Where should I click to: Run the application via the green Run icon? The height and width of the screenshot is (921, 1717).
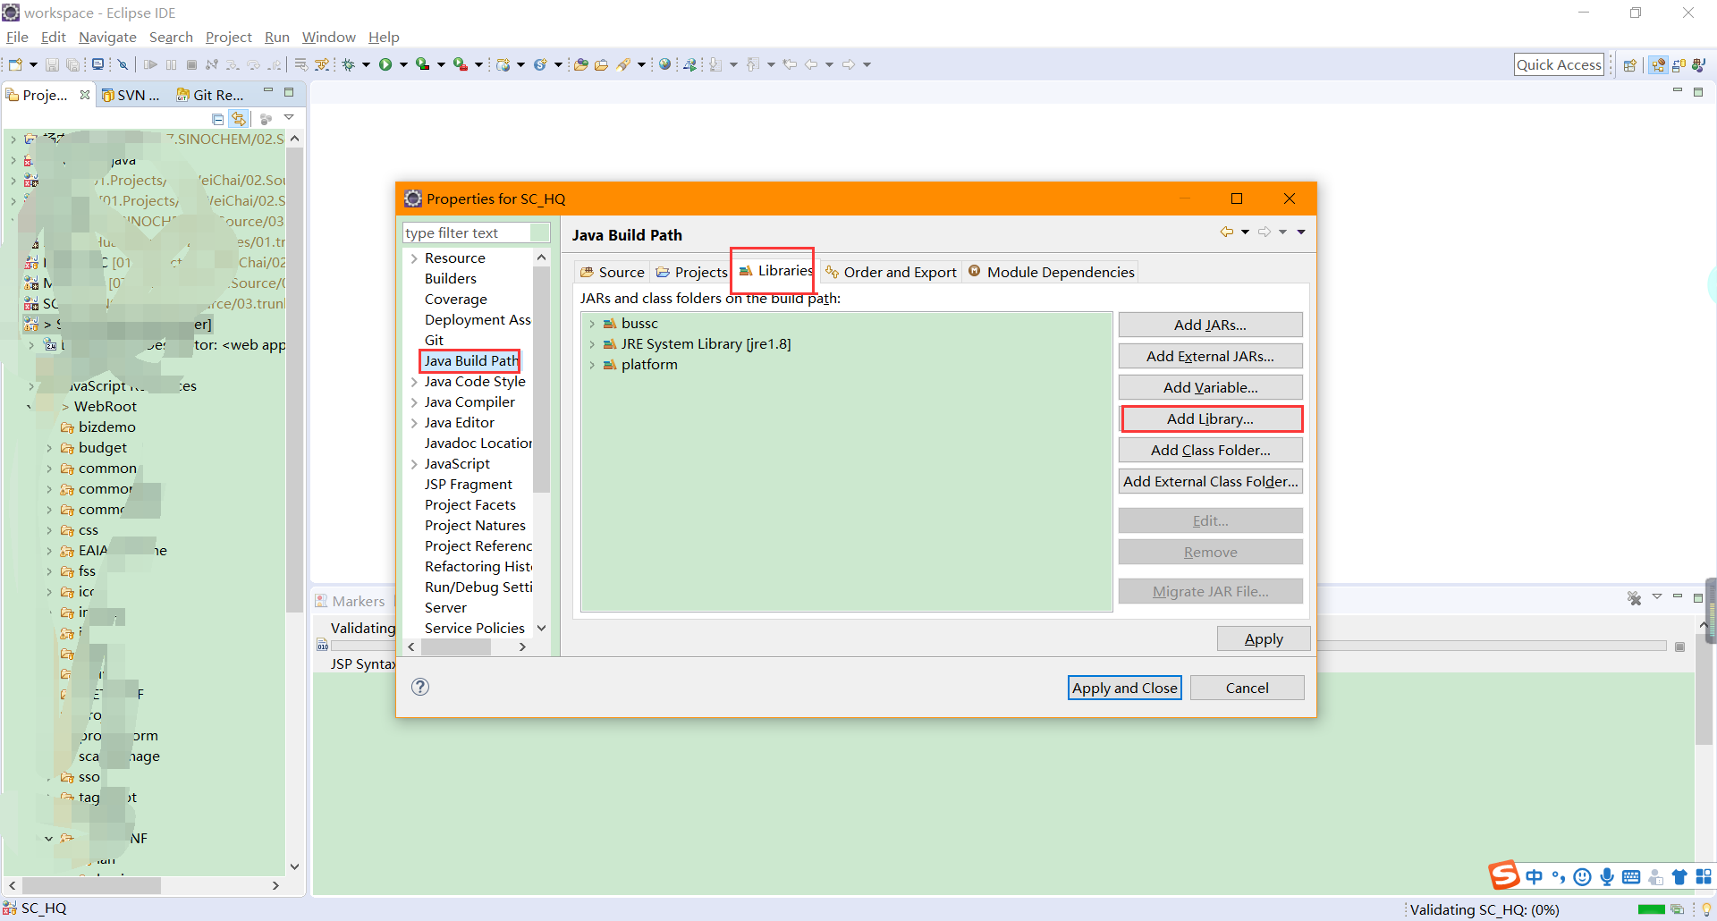[386, 63]
